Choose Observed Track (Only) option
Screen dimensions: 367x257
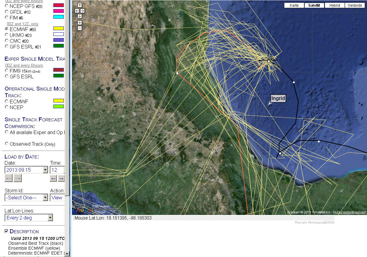(x=7, y=144)
